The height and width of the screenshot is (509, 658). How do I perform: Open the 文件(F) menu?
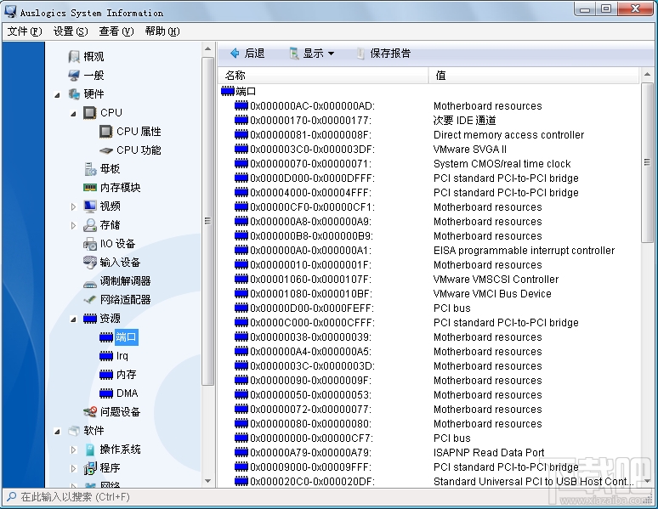click(25, 31)
